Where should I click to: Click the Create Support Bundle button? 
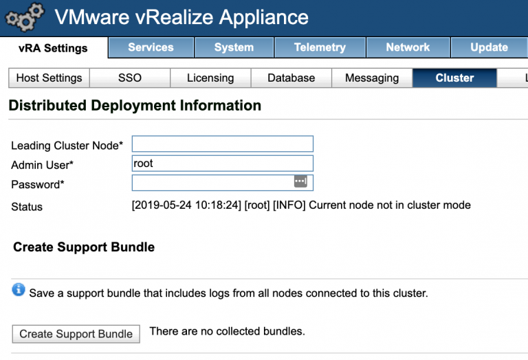click(x=76, y=334)
